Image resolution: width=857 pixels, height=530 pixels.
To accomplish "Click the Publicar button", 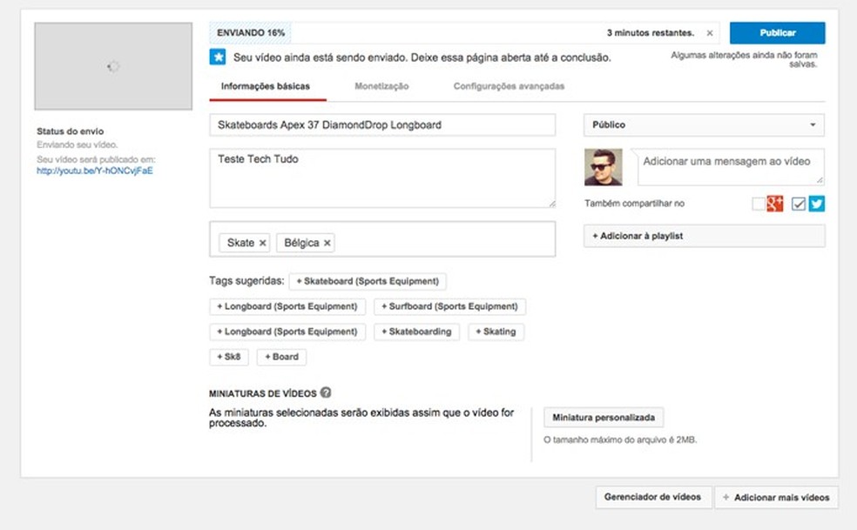I will click(x=777, y=33).
